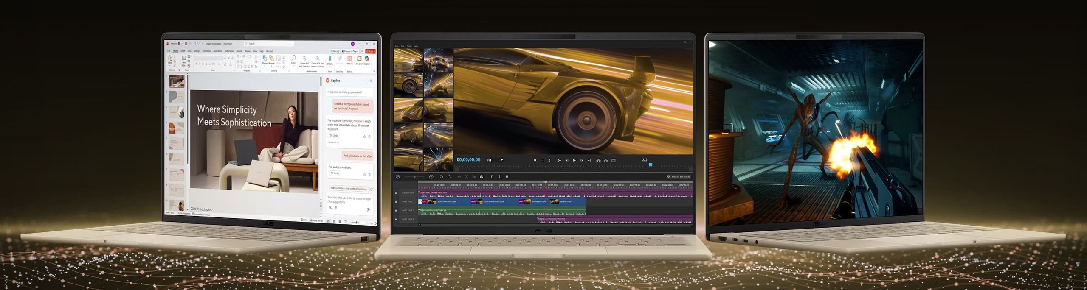Click Present in Teams button

coord(350,51)
